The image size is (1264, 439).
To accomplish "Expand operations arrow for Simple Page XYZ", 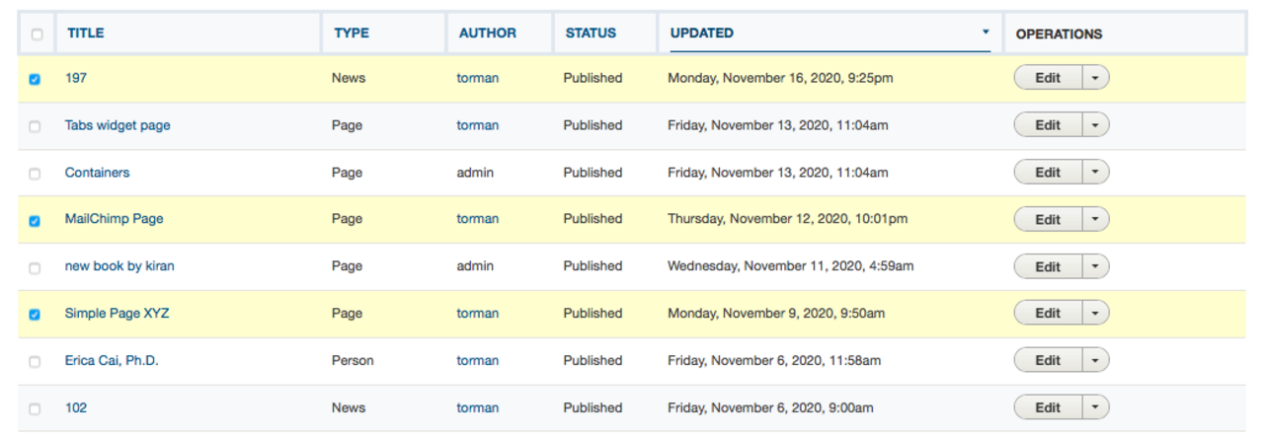I will pos(1095,314).
